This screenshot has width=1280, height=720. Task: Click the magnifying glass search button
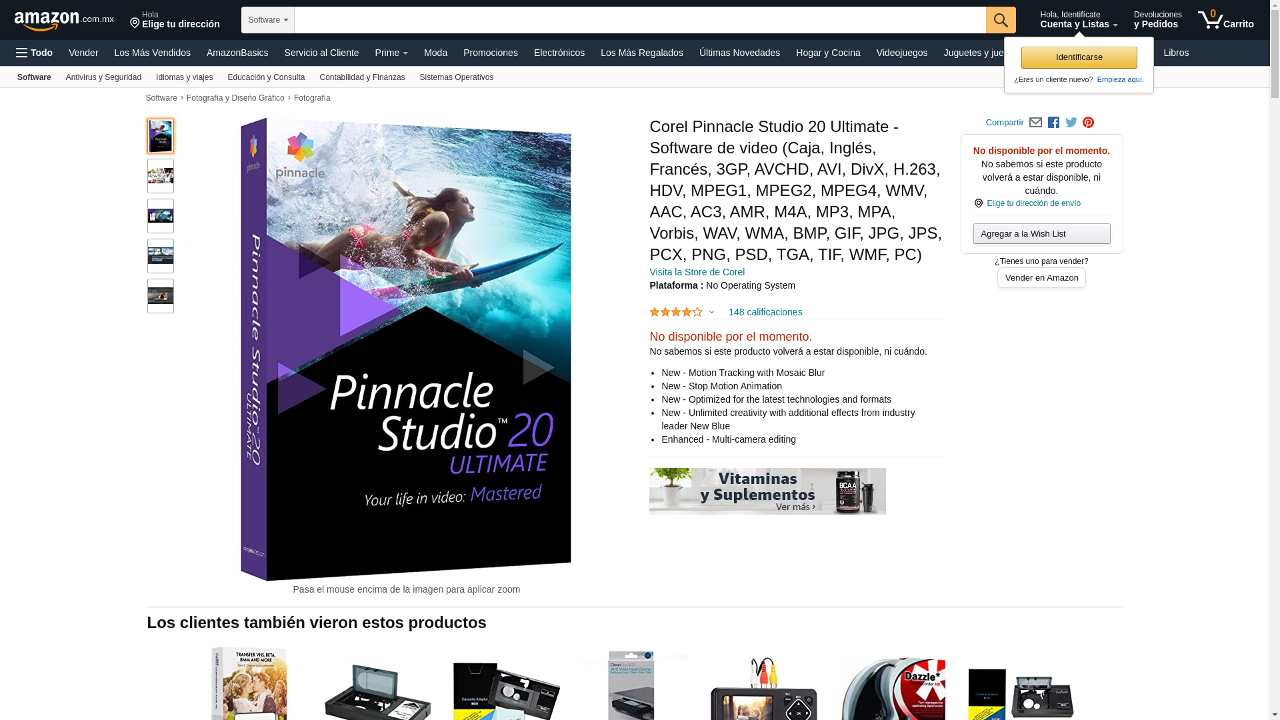[x=1000, y=20]
